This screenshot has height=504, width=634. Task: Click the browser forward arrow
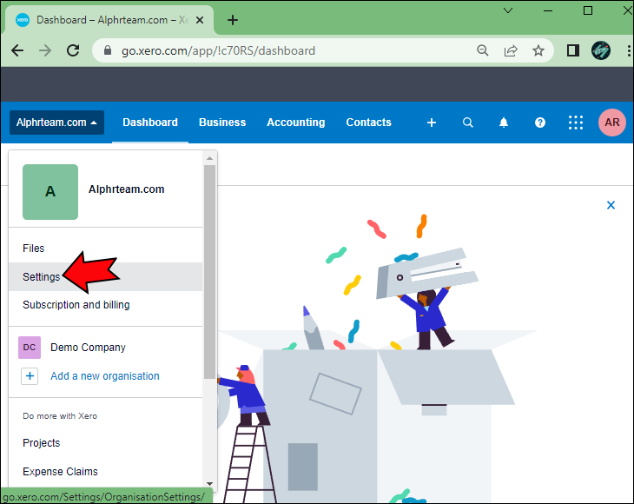45,50
